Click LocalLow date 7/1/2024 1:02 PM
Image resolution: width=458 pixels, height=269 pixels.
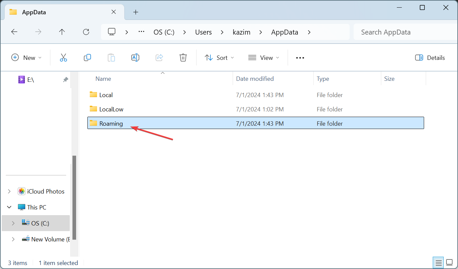click(260, 109)
